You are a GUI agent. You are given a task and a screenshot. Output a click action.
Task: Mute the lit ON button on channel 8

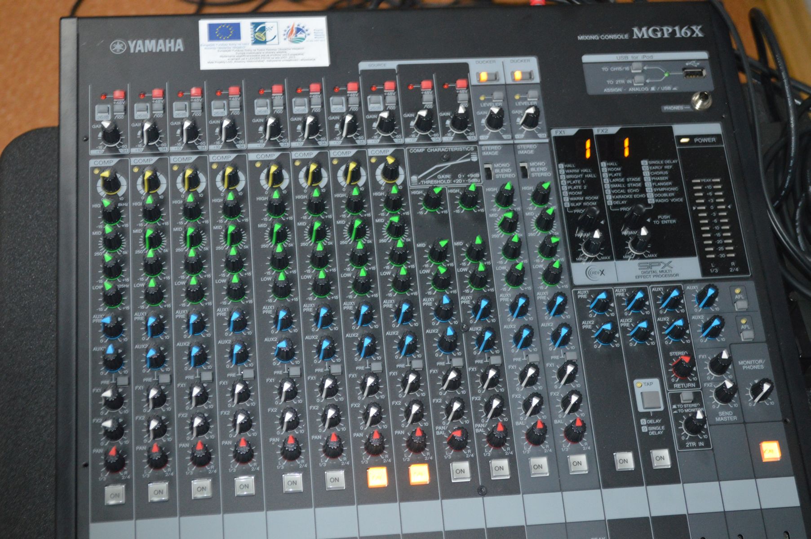[x=419, y=474]
